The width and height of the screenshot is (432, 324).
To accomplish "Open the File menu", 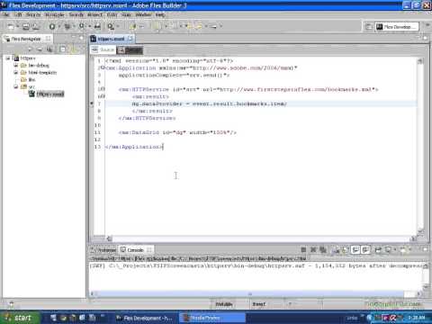I will pos(6,14).
